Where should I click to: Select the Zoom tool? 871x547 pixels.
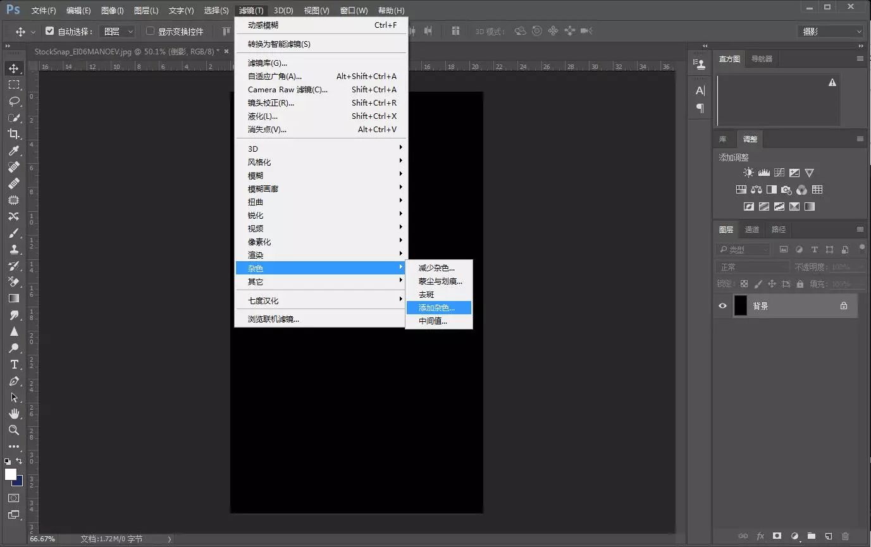point(14,430)
